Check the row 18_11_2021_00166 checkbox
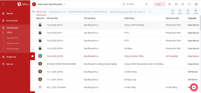Screen dimensions: 201x93 [32, 72]
